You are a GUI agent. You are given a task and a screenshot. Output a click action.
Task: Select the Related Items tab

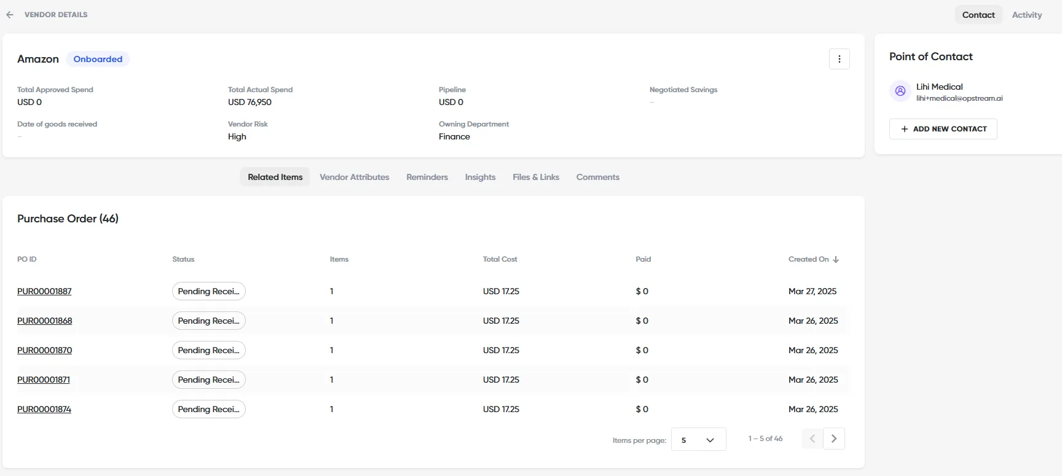click(275, 177)
